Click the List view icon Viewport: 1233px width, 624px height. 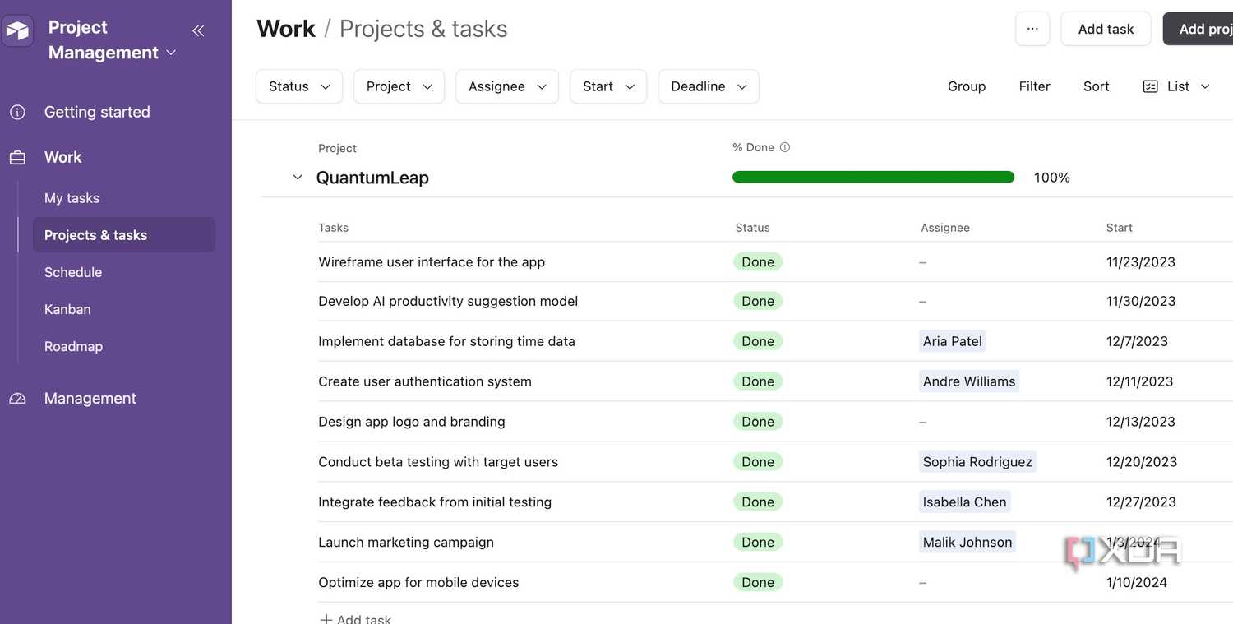tap(1151, 86)
